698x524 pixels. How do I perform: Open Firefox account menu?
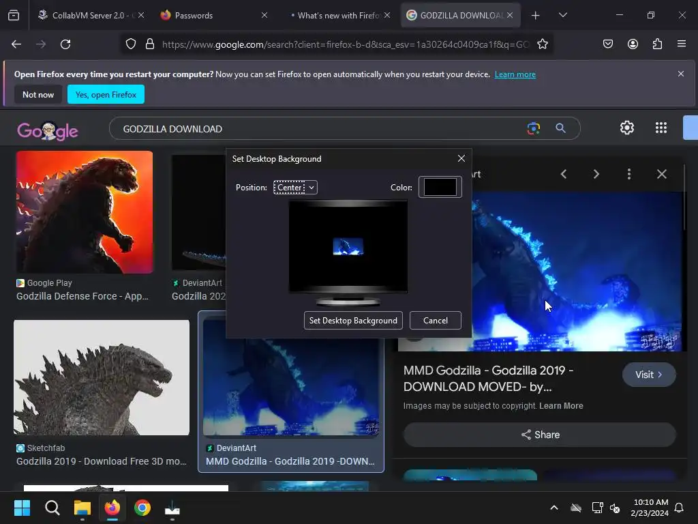coord(633,44)
